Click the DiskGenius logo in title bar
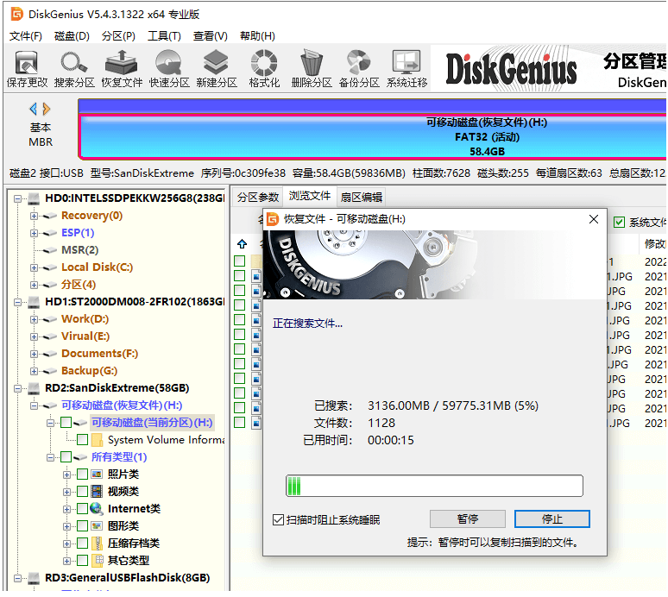 [x=17, y=14]
